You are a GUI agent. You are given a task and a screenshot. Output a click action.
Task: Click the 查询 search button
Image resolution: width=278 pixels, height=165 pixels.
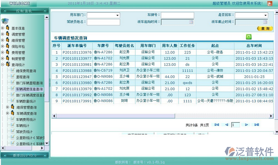tap(265, 29)
